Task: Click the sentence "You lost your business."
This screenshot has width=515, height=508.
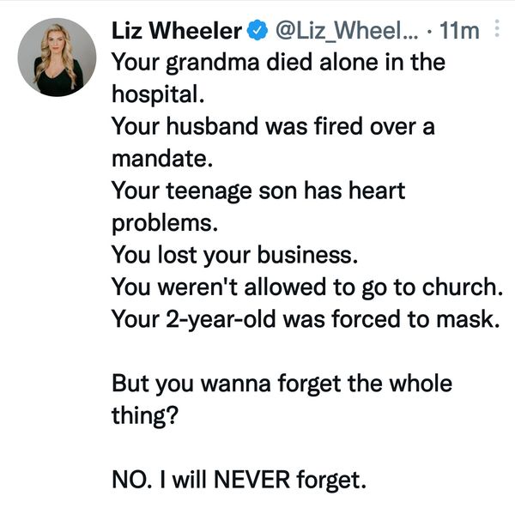Action: [235, 255]
